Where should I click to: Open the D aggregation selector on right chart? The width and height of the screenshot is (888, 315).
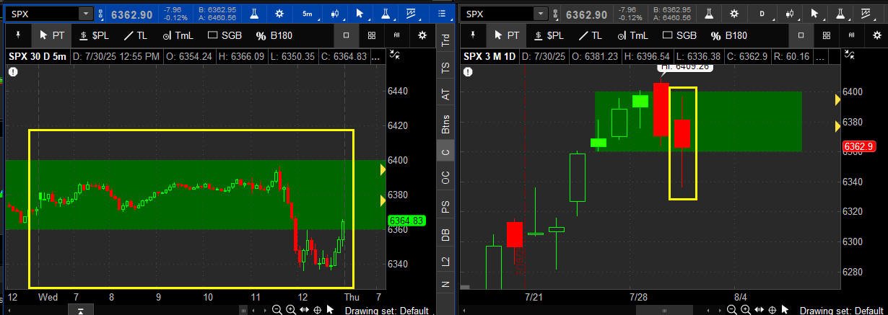pos(761,14)
